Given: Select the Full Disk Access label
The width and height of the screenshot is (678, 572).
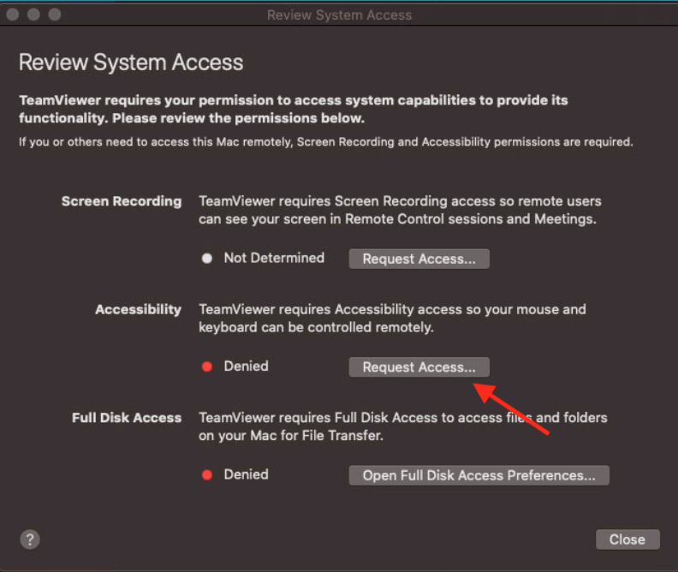Looking at the screenshot, I should (x=127, y=418).
